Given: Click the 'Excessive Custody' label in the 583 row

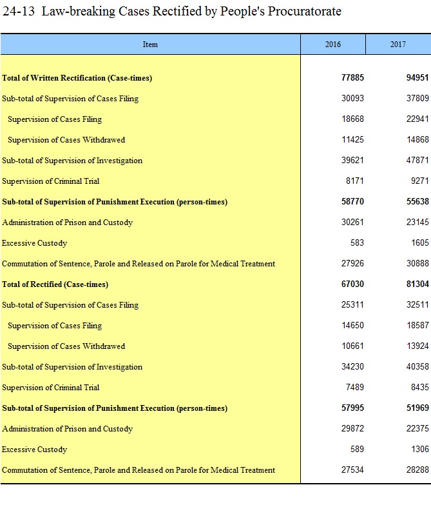Looking at the screenshot, I should pos(34,243).
